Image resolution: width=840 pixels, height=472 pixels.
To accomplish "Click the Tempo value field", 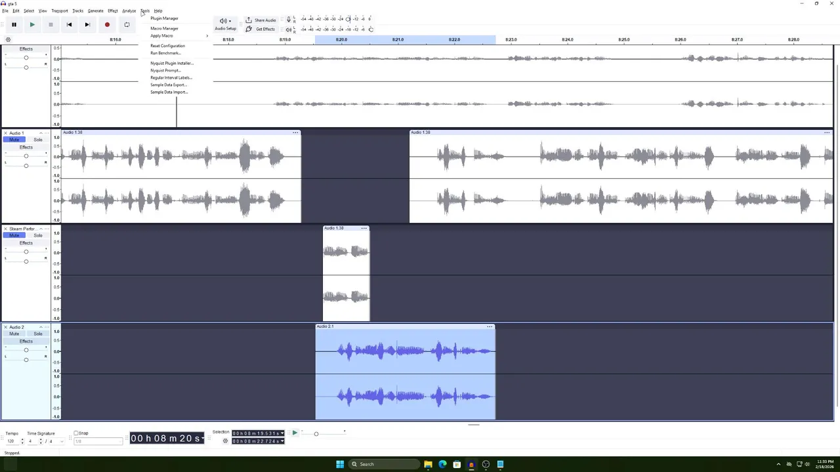I will coord(11,441).
